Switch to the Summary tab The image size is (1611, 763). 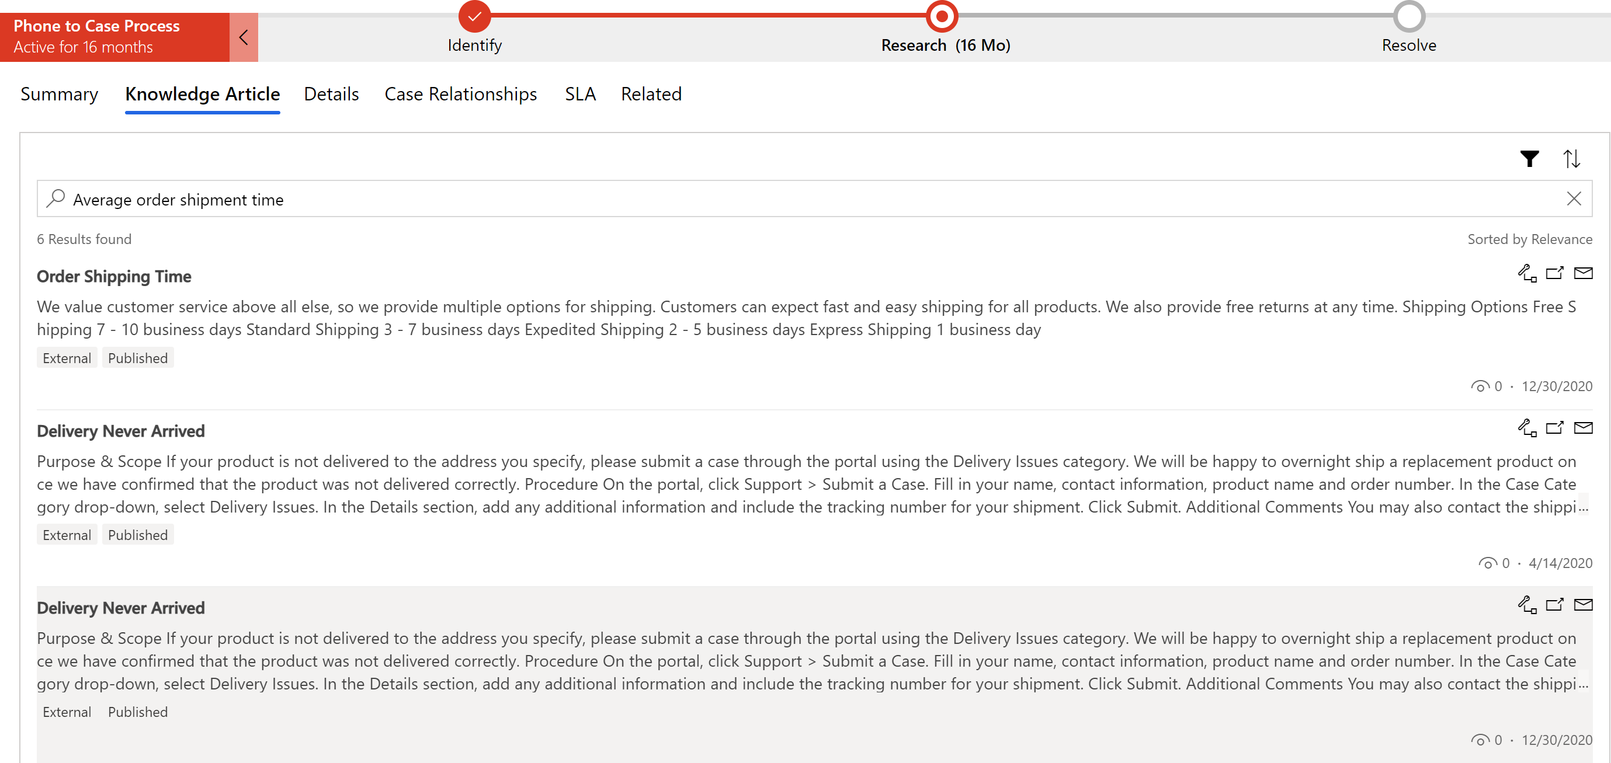point(57,93)
